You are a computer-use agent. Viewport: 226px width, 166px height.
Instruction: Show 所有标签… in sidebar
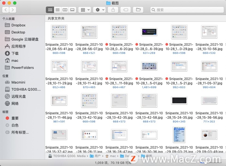tap(20, 132)
